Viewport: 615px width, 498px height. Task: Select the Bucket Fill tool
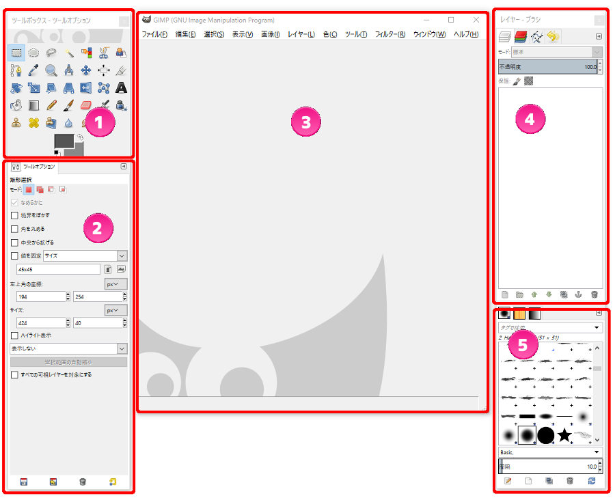[16, 105]
